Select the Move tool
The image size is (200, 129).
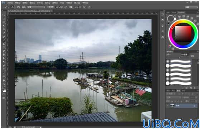pyautogui.click(x=4, y=15)
